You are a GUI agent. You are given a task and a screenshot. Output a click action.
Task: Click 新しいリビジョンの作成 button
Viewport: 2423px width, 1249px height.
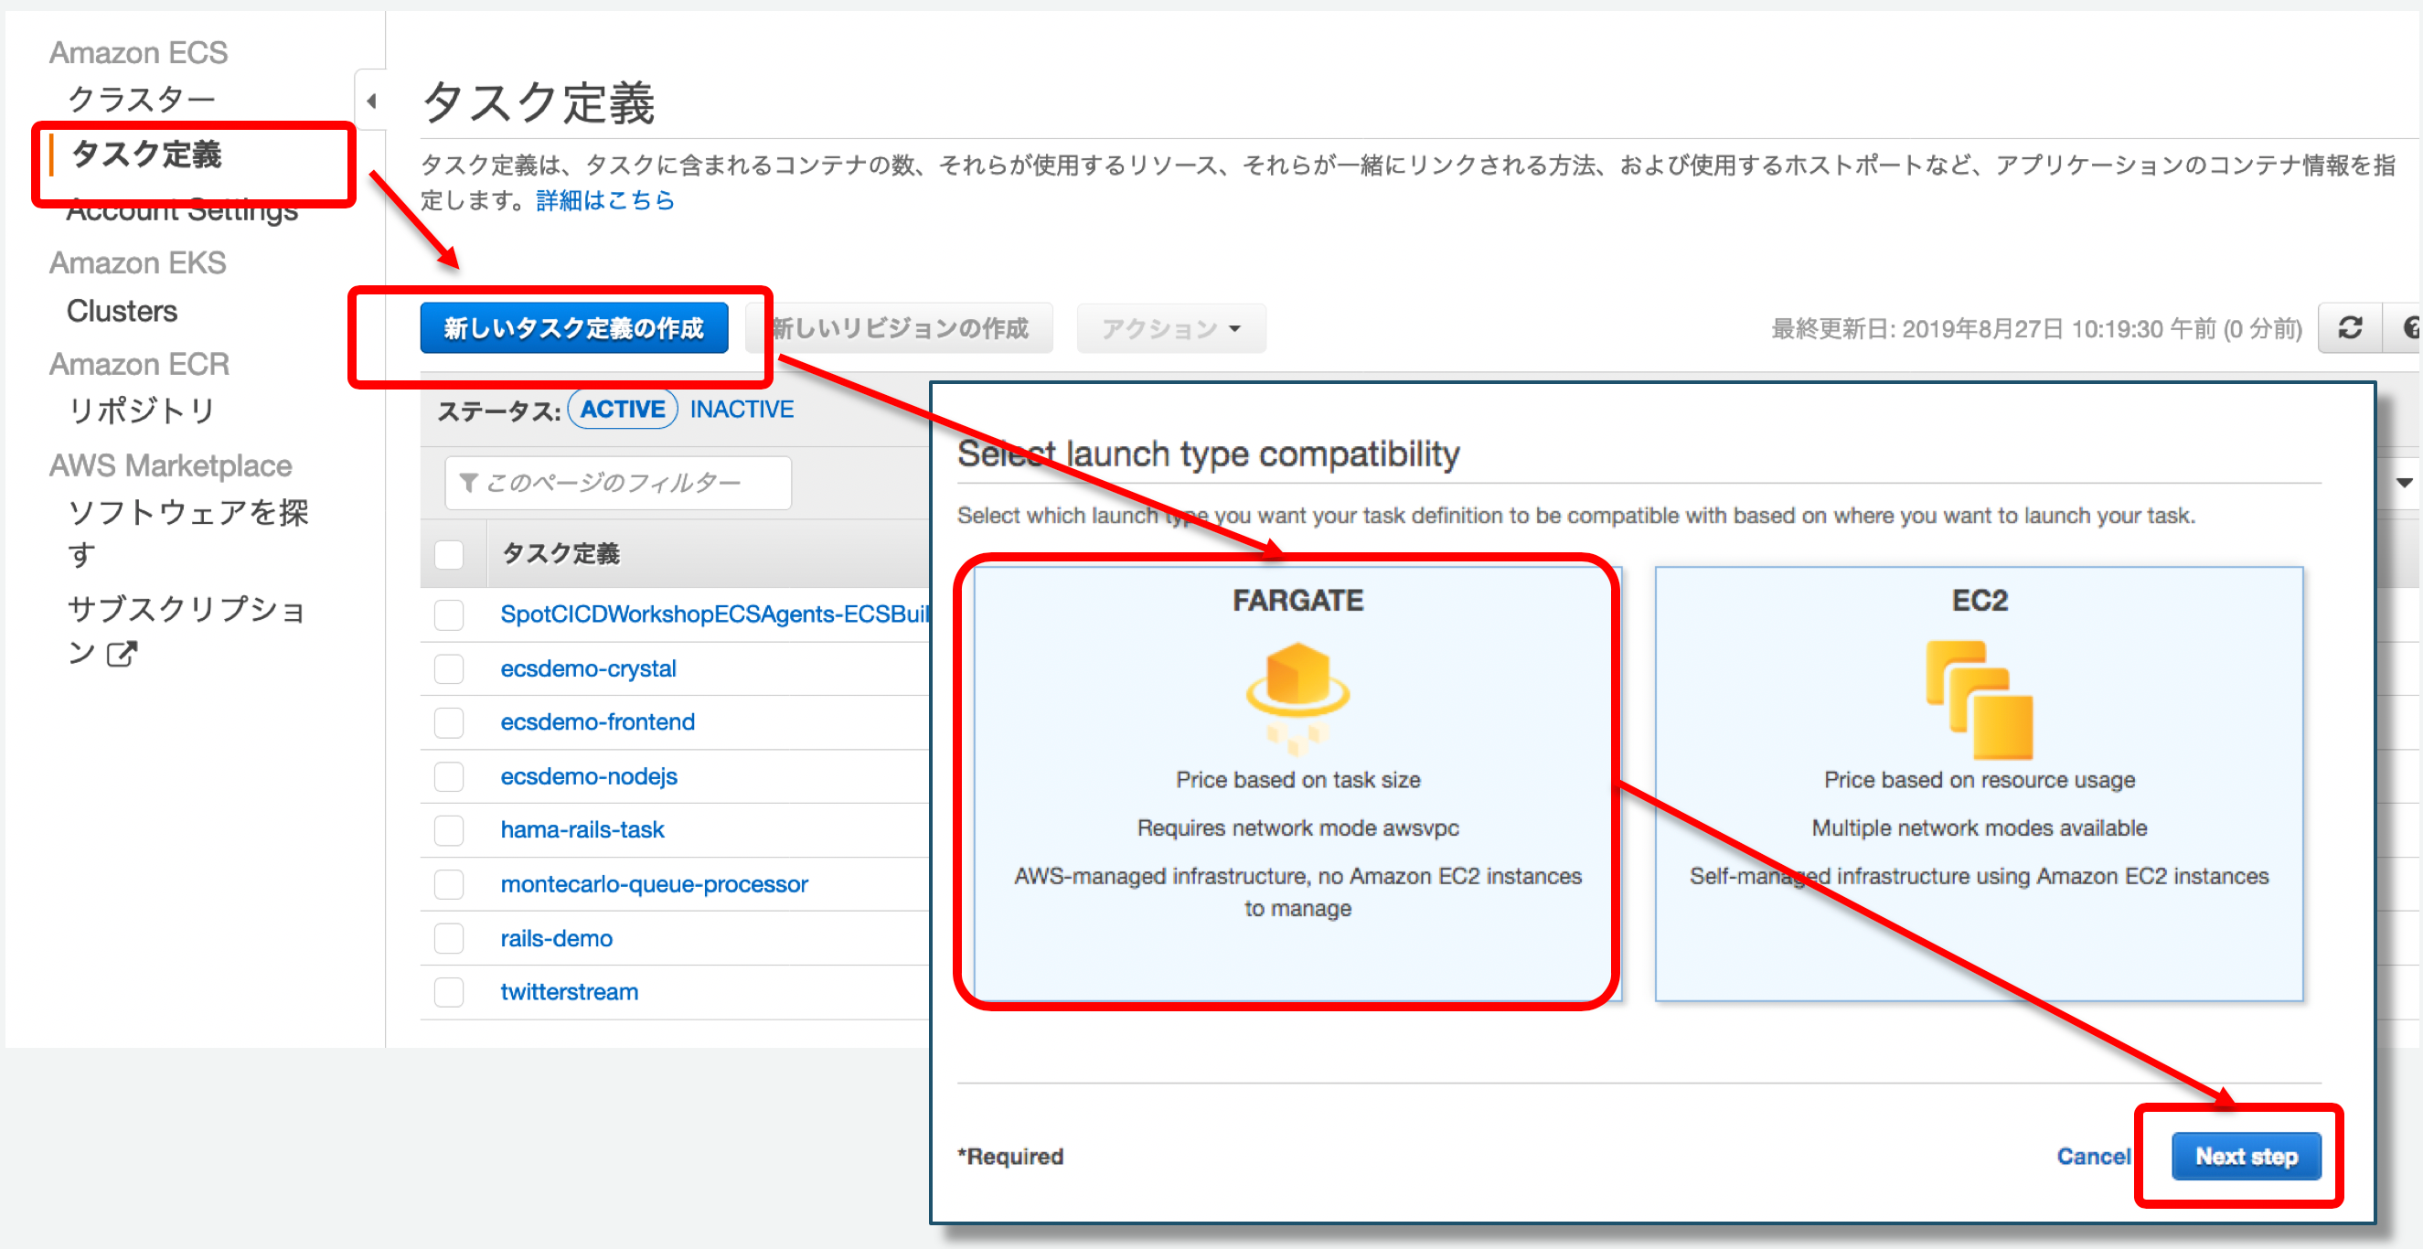coord(899,328)
